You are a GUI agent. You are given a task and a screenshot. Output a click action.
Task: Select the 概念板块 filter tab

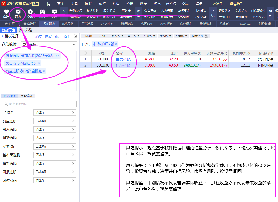click(x=118, y=36)
